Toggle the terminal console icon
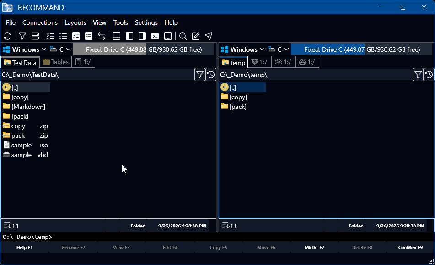The width and height of the screenshot is (435, 265). pyautogui.click(x=155, y=36)
